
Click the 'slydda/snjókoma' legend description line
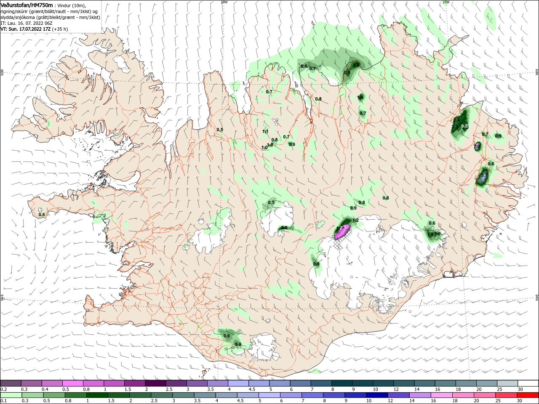[x=50, y=17]
